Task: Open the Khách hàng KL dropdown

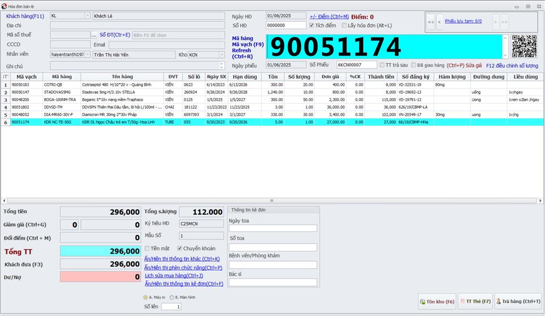Action: click(x=87, y=16)
